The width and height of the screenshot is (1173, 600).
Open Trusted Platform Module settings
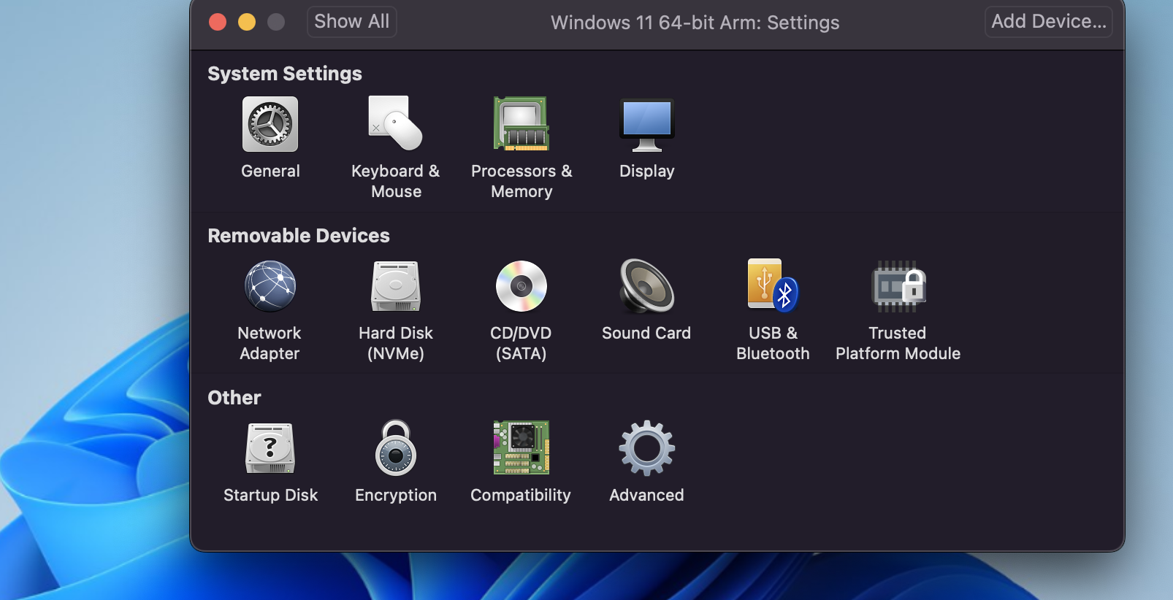pos(898,287)
